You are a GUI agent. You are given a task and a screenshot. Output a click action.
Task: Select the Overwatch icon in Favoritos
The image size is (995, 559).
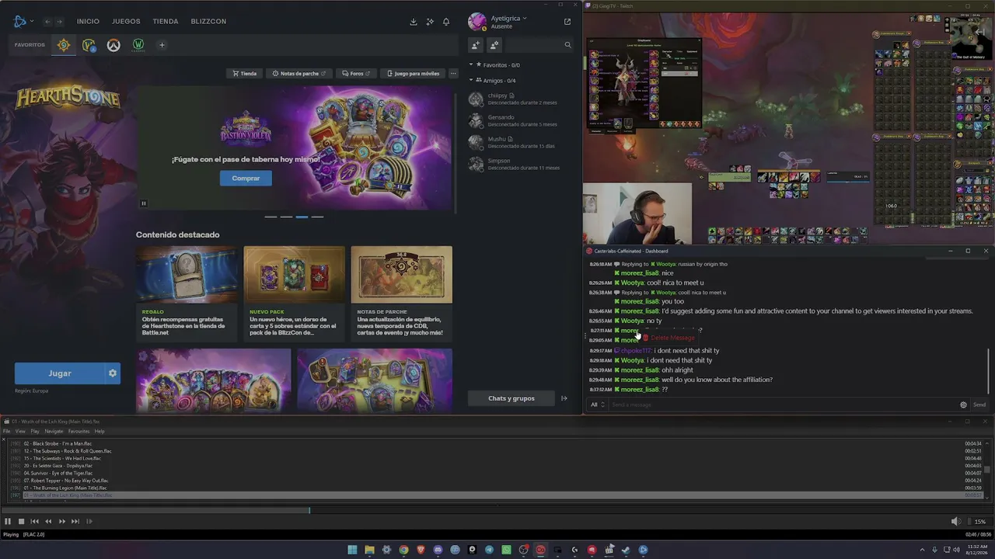(x=113, y=45)
